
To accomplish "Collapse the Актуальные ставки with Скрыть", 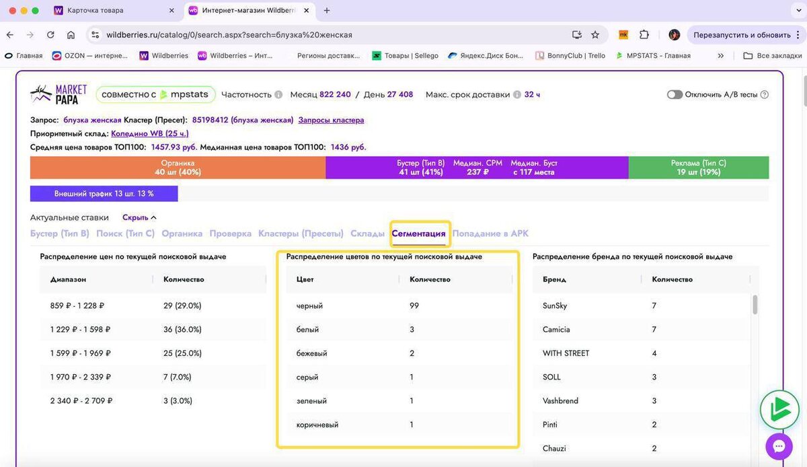I will pyautogui.click(x=139, y=217).
